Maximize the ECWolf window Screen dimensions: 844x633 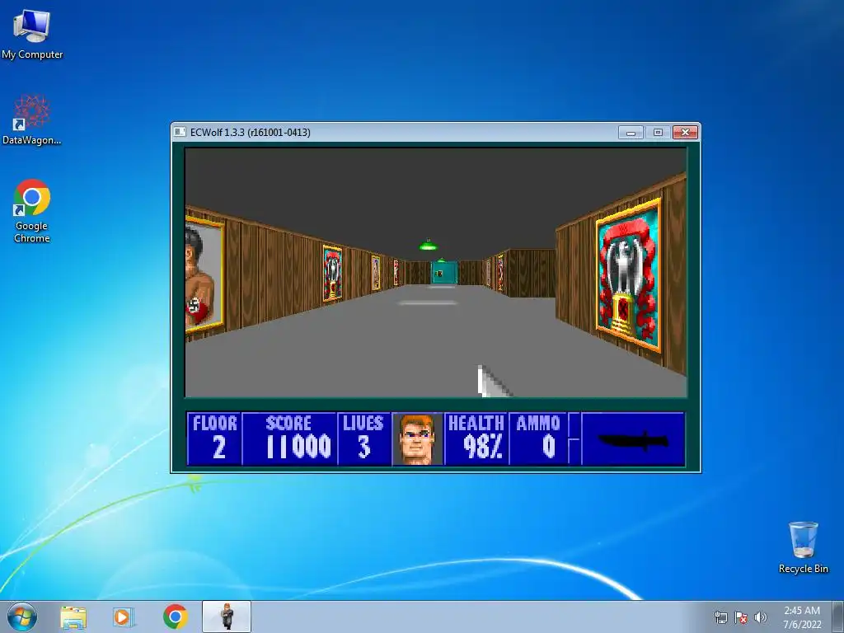click(658, 133)
